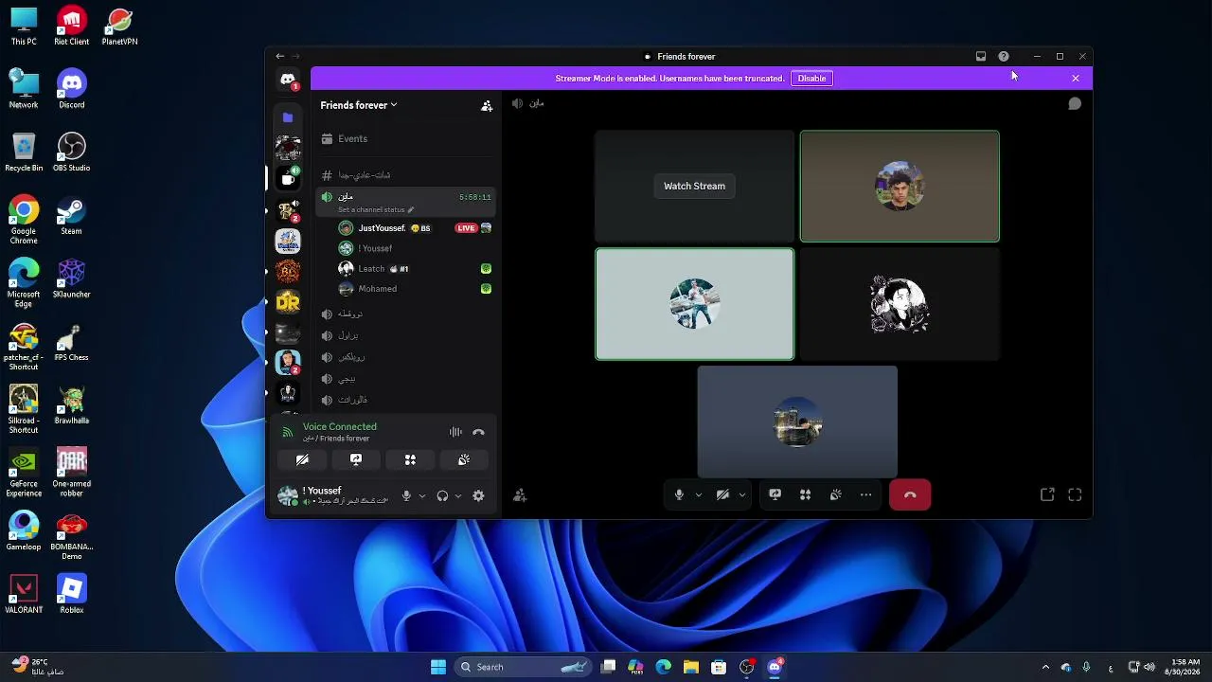The width and height of the screenshot is (1212, 682).
Task: Open Discord direct messages home icon
Action: [288, 80]
